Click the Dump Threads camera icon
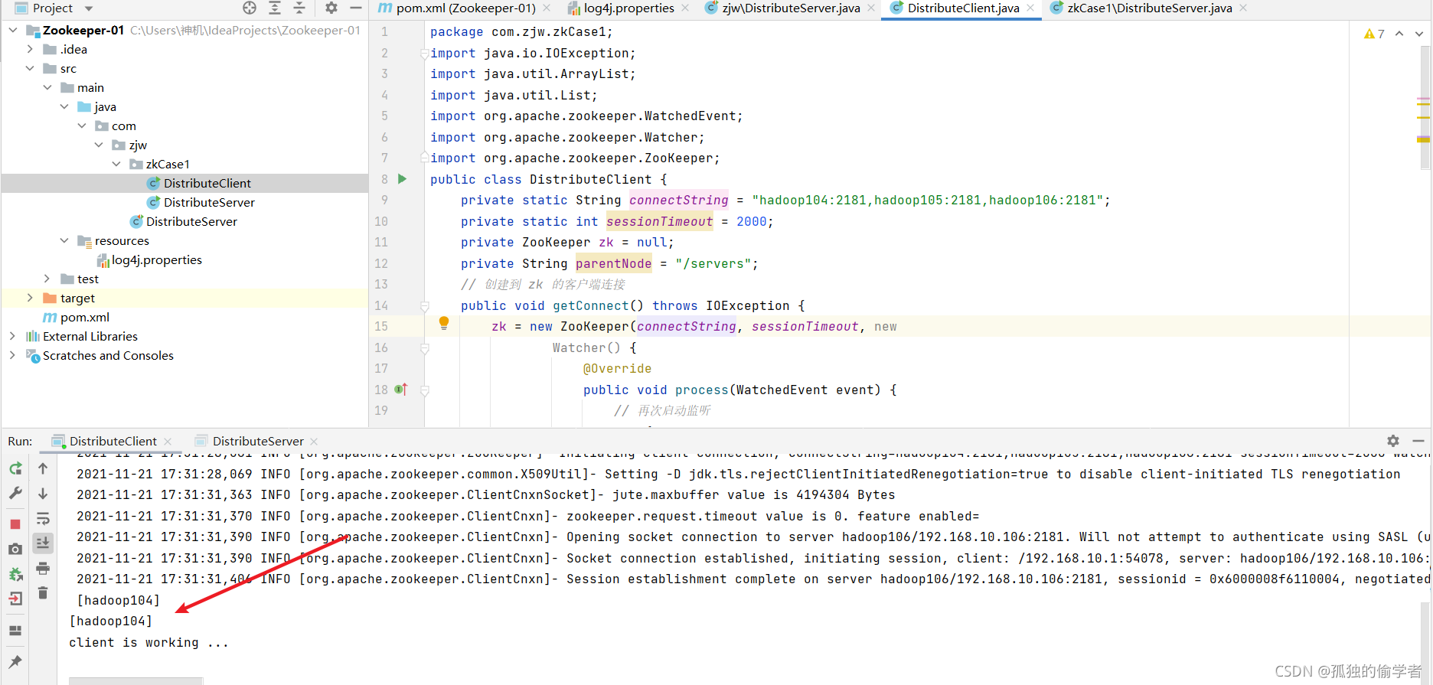Screen dimensions: 1433x685 (15, 549)
